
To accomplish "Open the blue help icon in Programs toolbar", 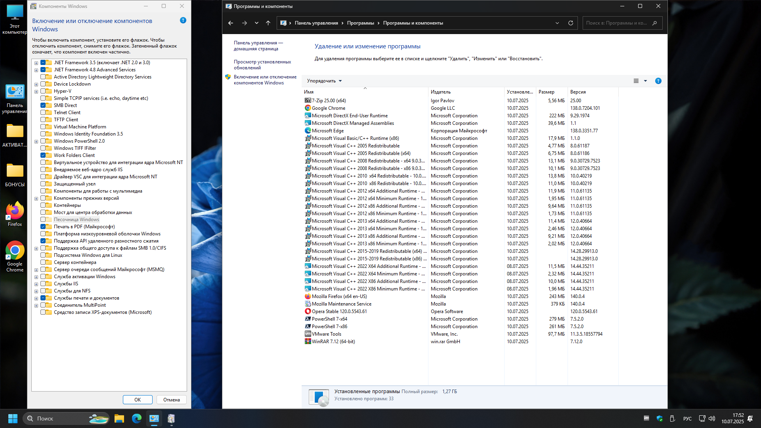I will 658,81.
